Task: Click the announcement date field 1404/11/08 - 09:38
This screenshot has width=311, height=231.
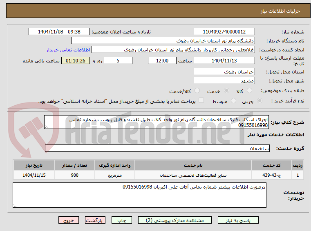Action: [x=59, y=32]
